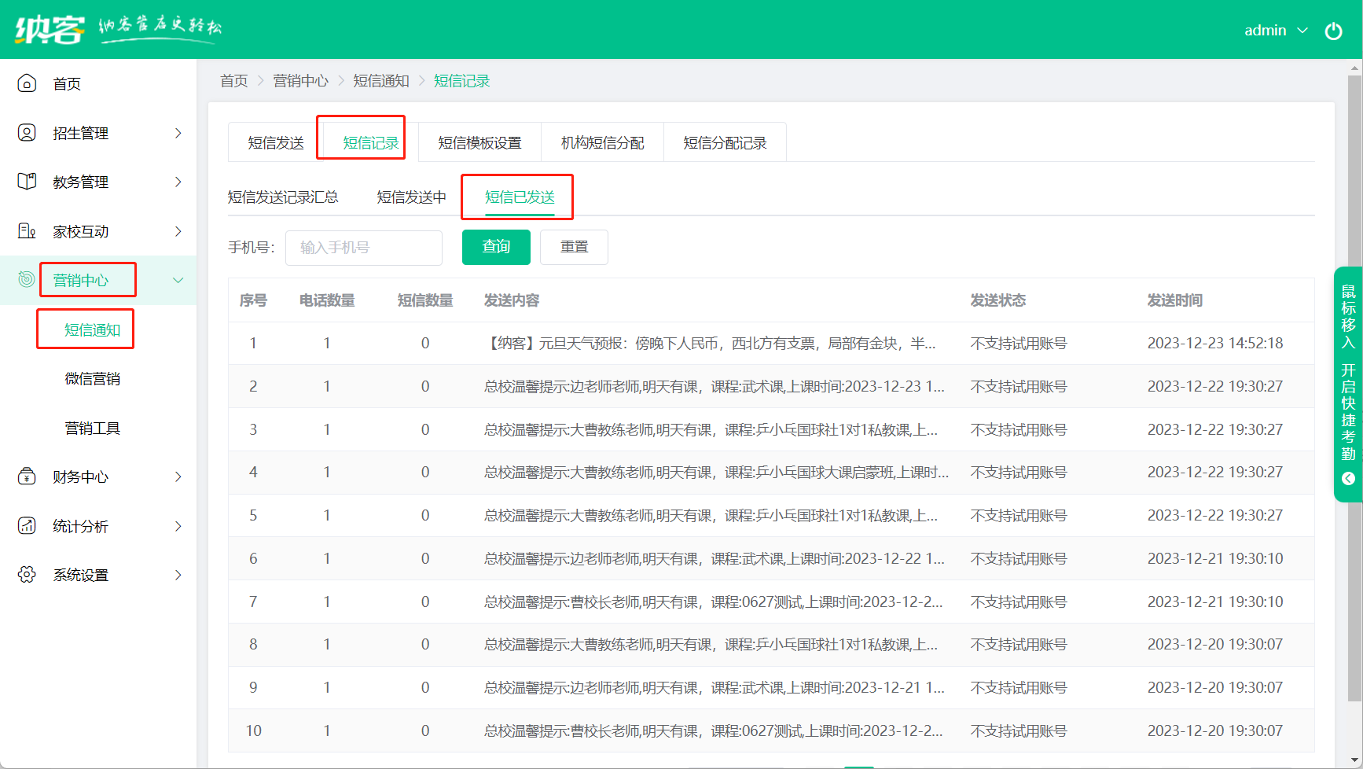This screenshot has height=769, width=1363.
Task: Focus the 输入手机号 phone input field
Action: [363, 248]
